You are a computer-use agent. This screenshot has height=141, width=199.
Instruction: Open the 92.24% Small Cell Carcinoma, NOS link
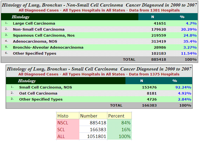click(183, 87)
